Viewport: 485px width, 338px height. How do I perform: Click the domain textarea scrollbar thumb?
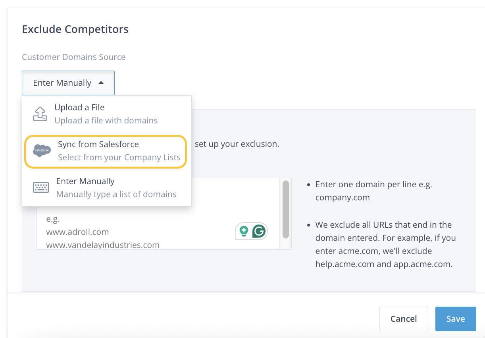pyautogui.click(x=285, y=209)
